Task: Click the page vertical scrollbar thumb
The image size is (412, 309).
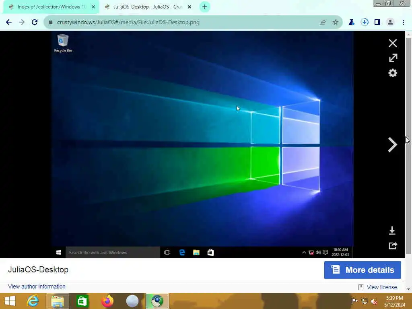Action: coord(408,146)
